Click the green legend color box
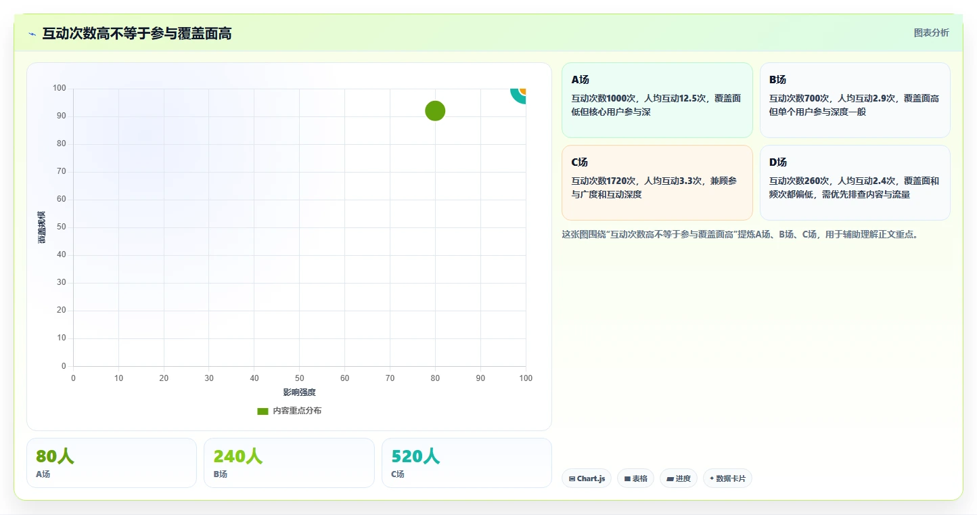This screenshot has height=515, width=977. (263, 411)
